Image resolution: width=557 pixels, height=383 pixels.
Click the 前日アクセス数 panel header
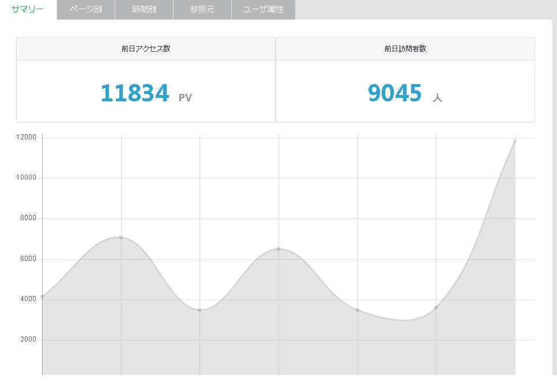tap(146, 49)
